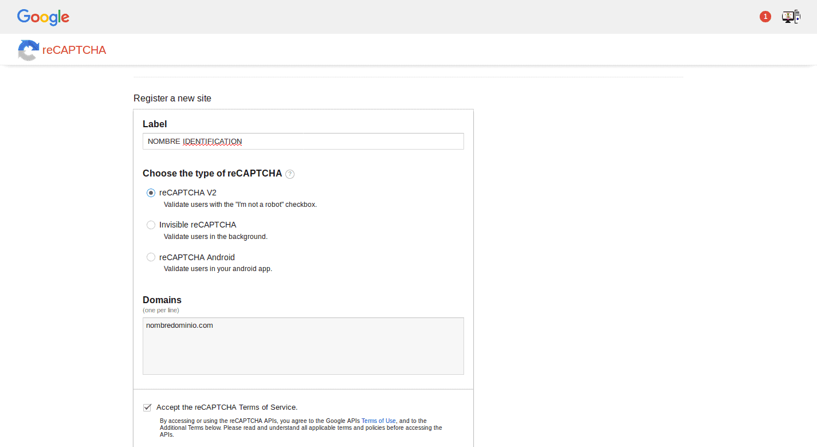Click the Label heading
Viewport: 817px width, 447px height.
155,124
